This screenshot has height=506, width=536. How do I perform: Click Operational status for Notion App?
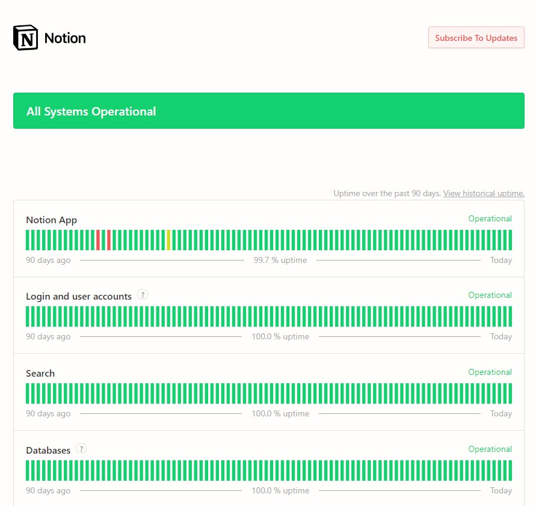[490, 218]
